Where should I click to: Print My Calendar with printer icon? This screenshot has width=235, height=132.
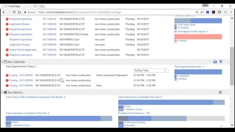215,62
